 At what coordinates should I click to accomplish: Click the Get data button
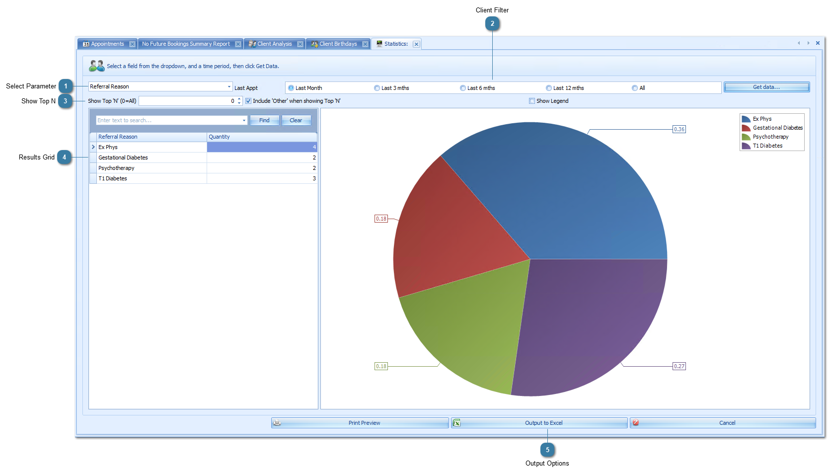pos(766,87)
